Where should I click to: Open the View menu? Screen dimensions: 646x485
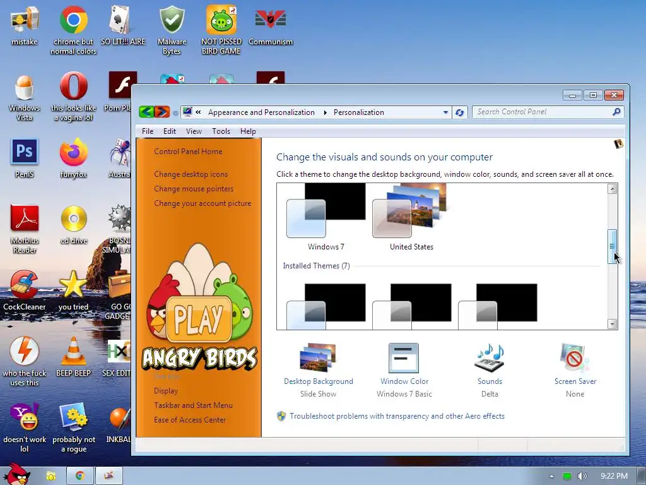(x=194, y=131)
